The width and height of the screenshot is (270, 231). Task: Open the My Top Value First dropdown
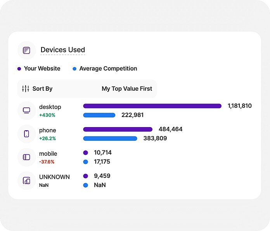[127, 89]
